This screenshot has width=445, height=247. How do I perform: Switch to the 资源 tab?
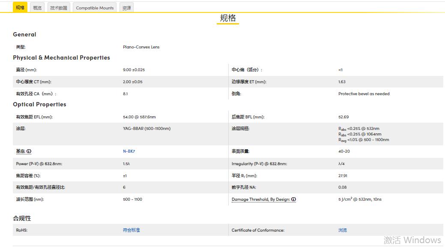126,7
